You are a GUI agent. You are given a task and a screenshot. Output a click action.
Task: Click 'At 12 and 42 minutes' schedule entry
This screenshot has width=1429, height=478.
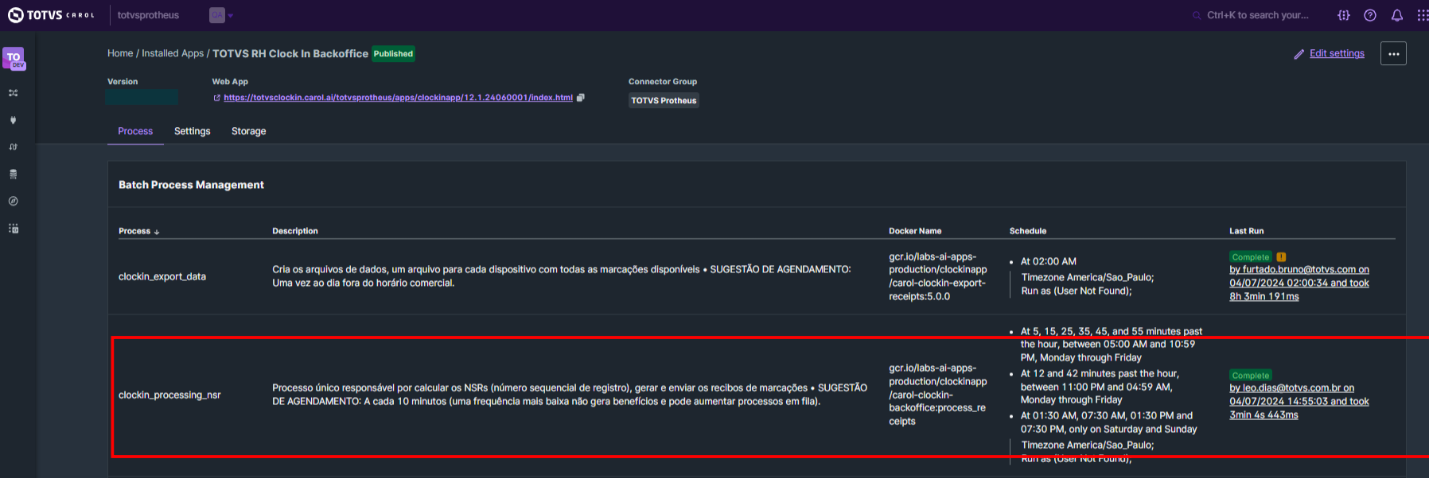pos(1100,387)
